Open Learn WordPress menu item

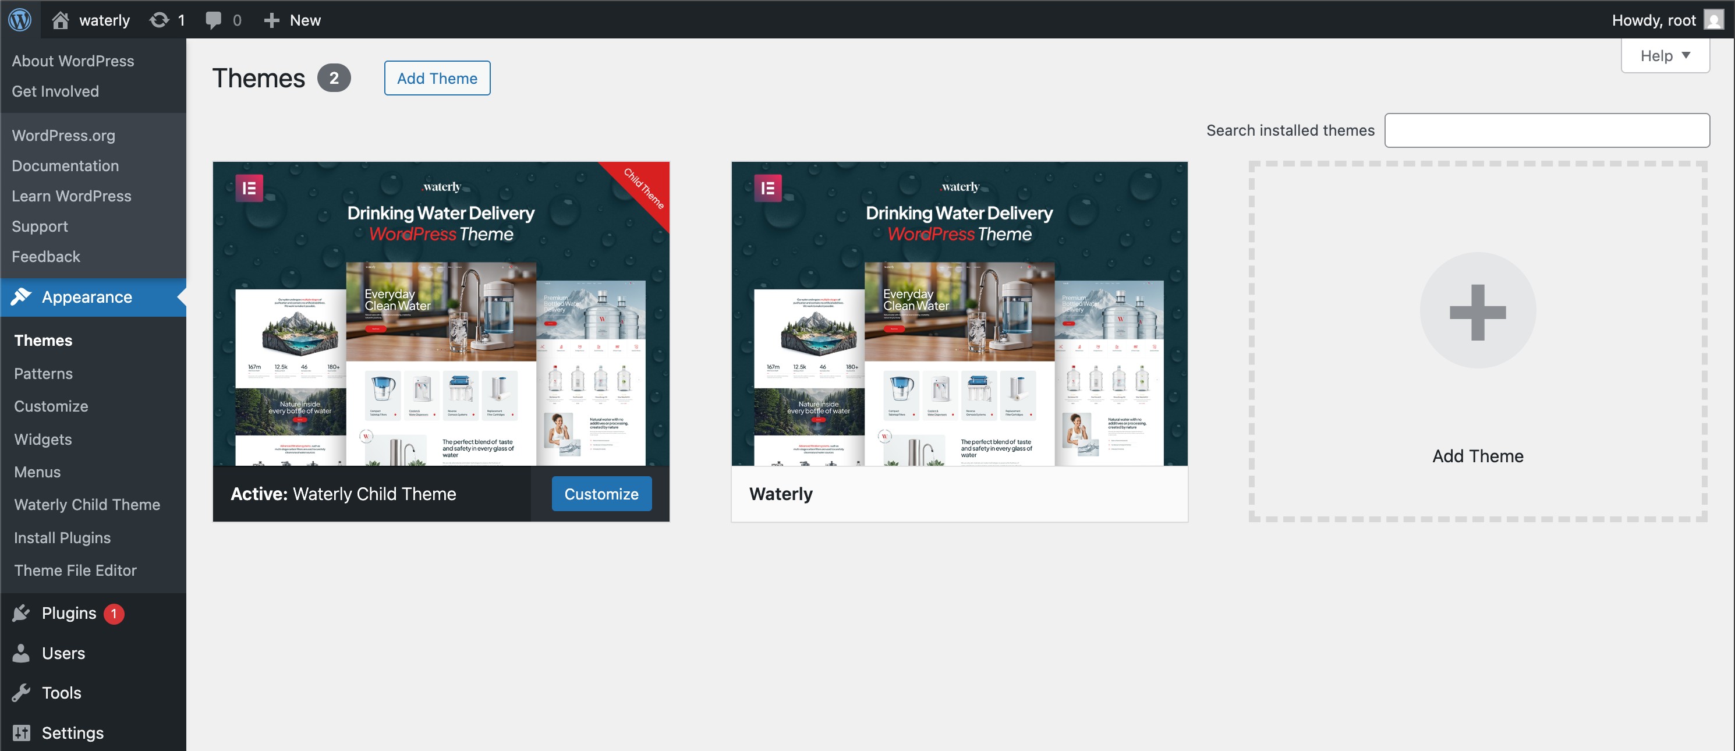[x=72, y=196]
